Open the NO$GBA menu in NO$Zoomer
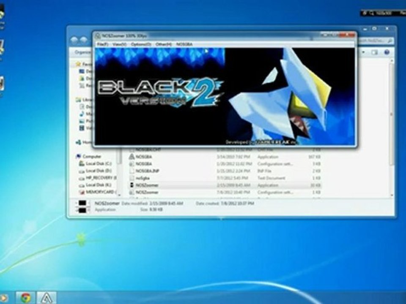406x304 pixels. point(184,44)
